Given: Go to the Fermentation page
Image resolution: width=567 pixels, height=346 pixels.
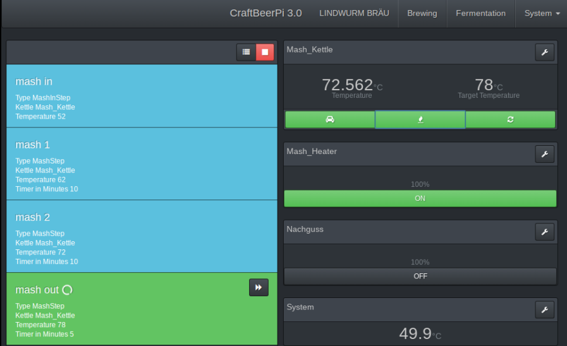Looking at the screenshot, I should 480,13.
